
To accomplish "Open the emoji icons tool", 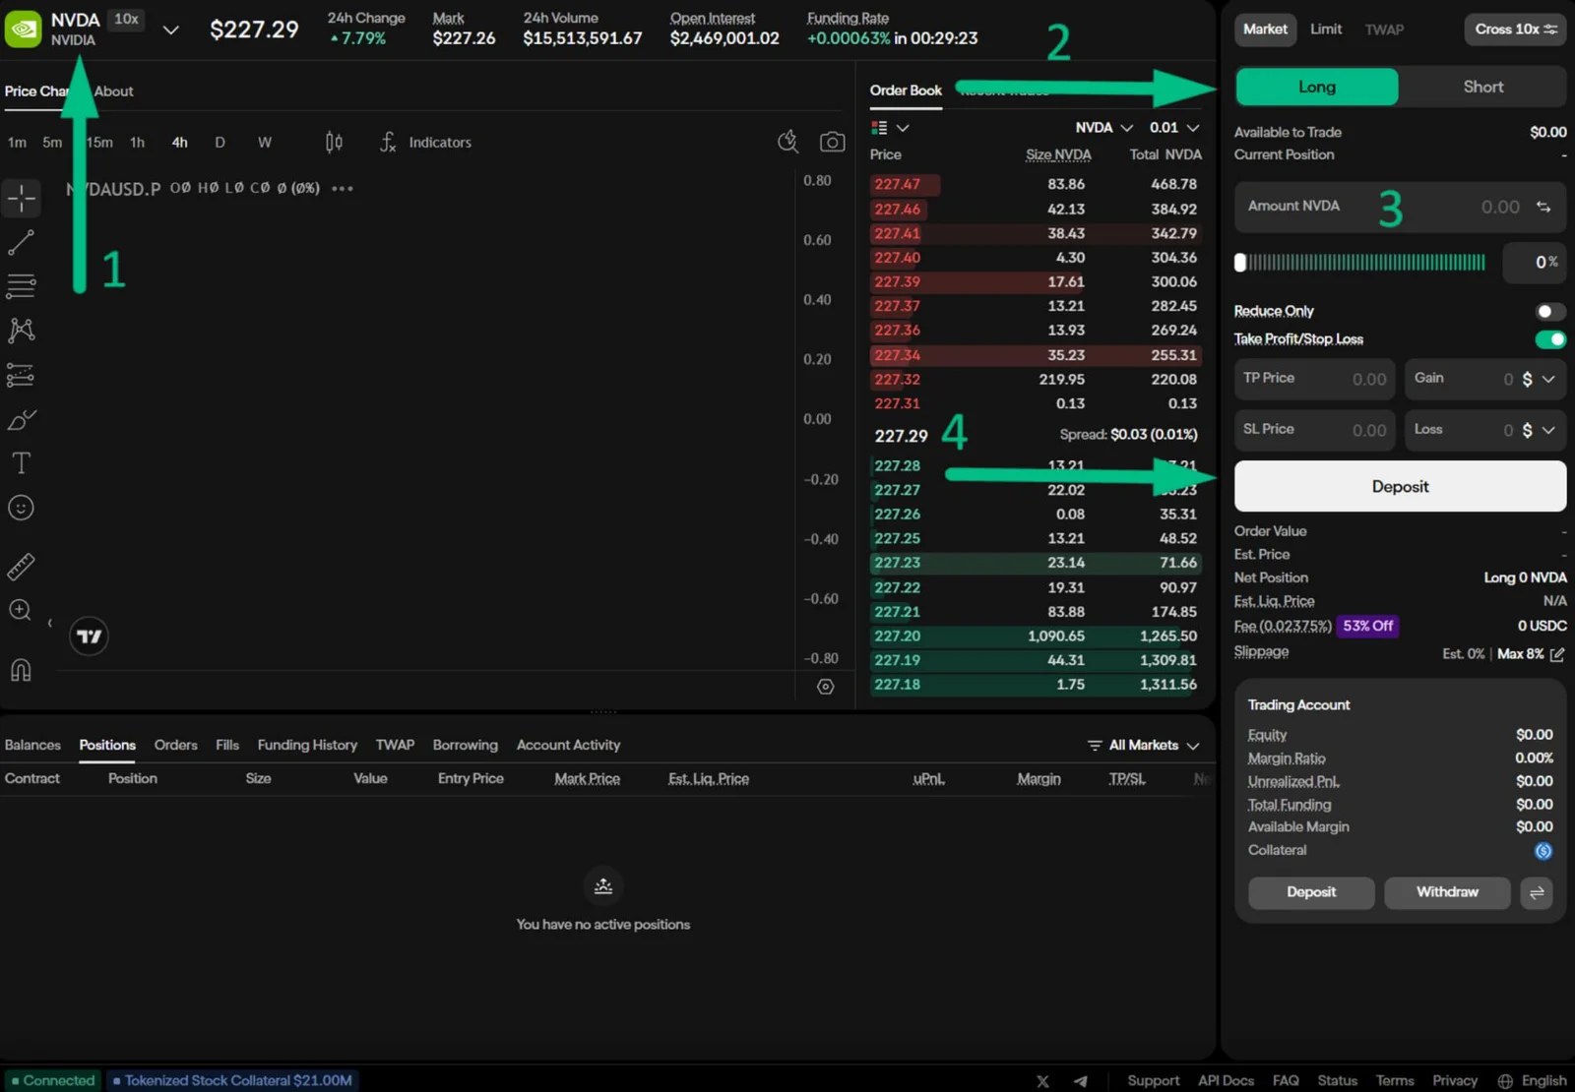I will pyautogui.click(x=22, y=508).
